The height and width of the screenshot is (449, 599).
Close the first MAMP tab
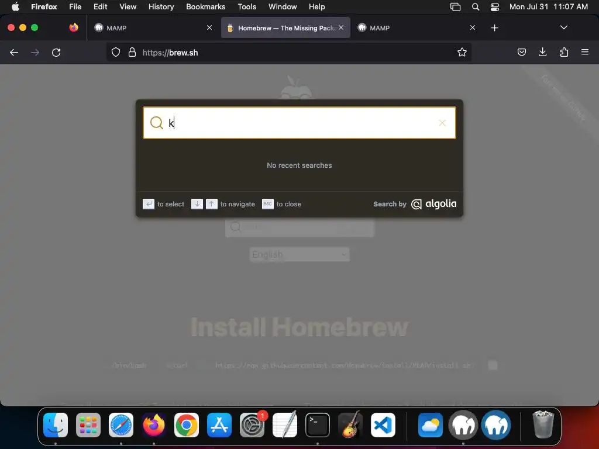(x=209, y=27)
